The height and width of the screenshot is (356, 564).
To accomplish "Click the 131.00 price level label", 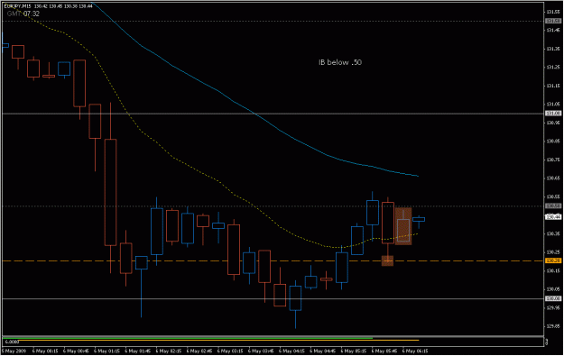I will click(553, 114).
